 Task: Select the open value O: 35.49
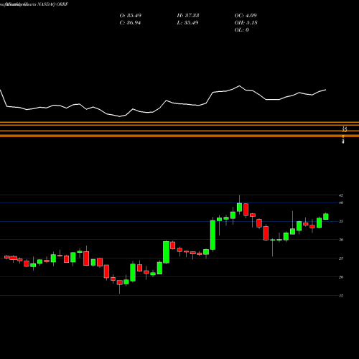[131, 16]
